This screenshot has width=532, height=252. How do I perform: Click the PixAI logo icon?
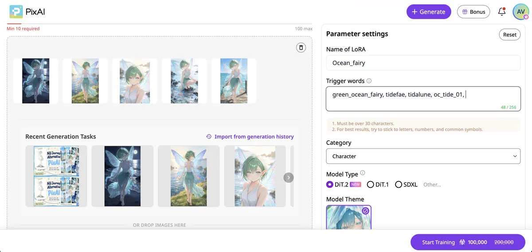tap(16, 12)
